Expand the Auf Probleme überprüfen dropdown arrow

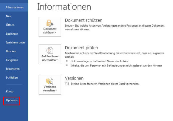click(x=57, y=60)
